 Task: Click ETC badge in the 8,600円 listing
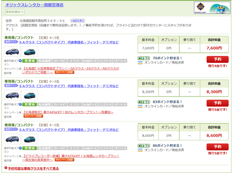(75, 148)
